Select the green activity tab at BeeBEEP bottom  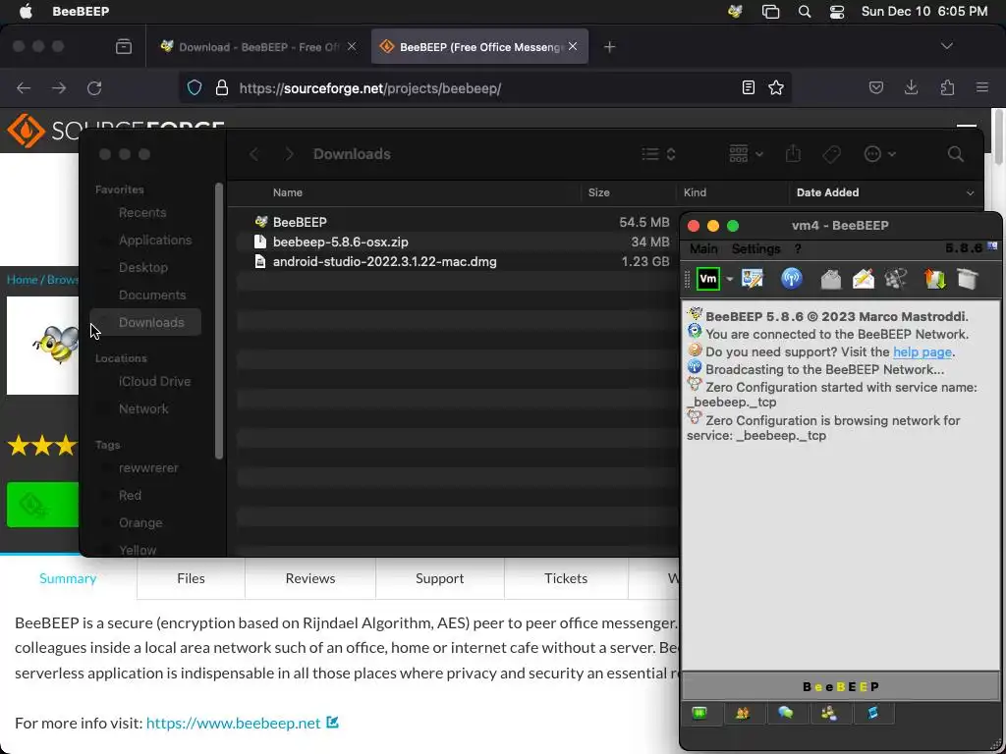699,713
